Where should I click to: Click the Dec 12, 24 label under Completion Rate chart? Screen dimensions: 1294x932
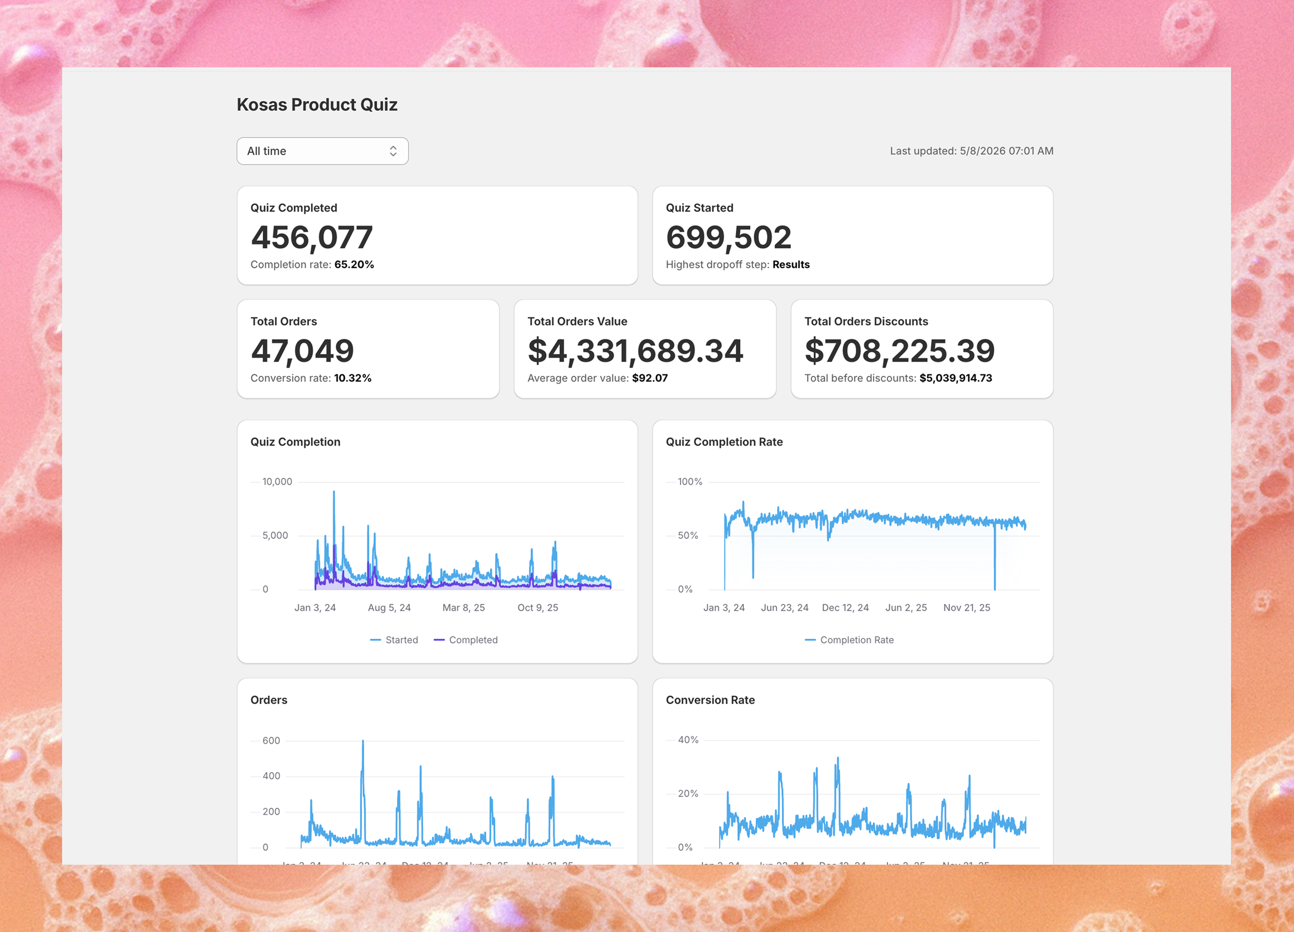click(845, 608)
